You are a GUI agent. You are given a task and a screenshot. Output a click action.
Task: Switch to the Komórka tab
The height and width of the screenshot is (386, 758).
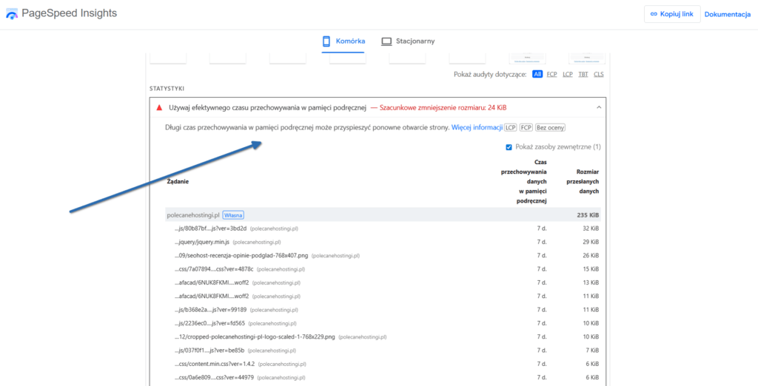(343, 41)
